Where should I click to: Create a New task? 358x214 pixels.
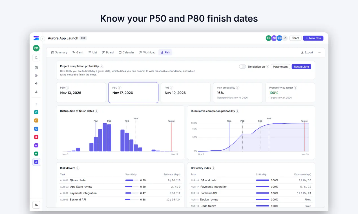click(x=313, y=38)
